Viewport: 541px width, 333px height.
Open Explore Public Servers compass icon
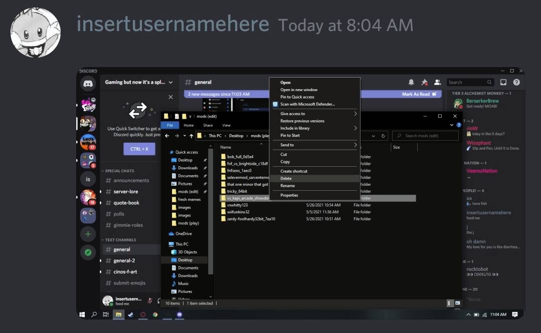(x=88, y=252)
